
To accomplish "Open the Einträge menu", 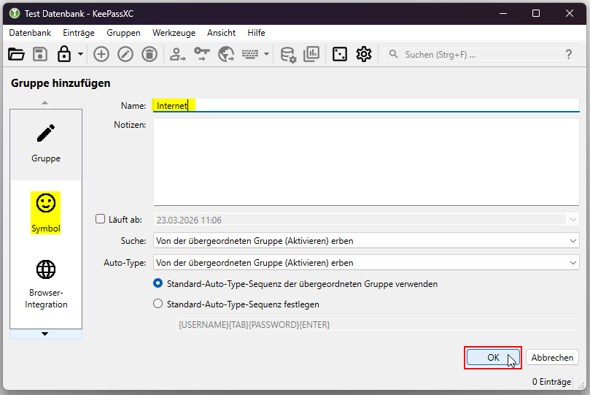I will pos(79,33).
